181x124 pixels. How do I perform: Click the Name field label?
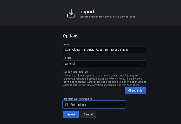point(67,44)
